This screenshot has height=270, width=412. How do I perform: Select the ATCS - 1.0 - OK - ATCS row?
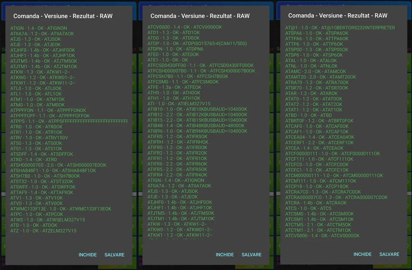308,208
